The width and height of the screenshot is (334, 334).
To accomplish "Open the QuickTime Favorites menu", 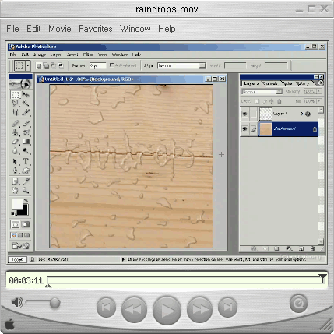I will pyautogui.click(x=96, y=29).
